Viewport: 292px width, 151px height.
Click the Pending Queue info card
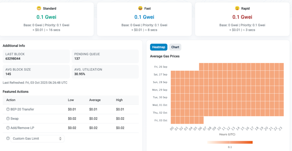pos(105,56)
